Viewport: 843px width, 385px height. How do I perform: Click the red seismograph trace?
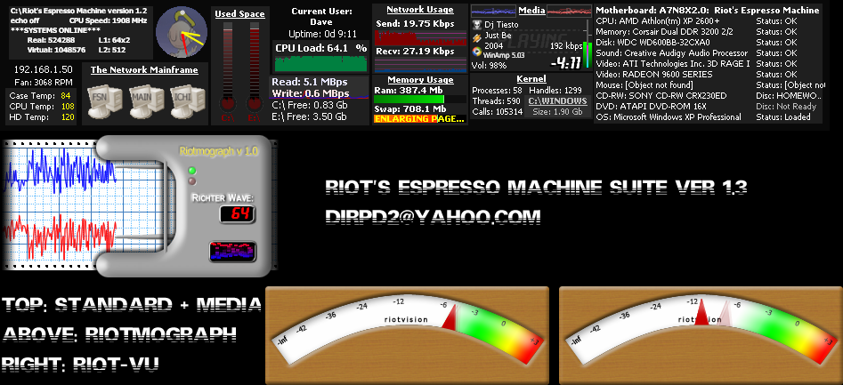pos(59,237)
